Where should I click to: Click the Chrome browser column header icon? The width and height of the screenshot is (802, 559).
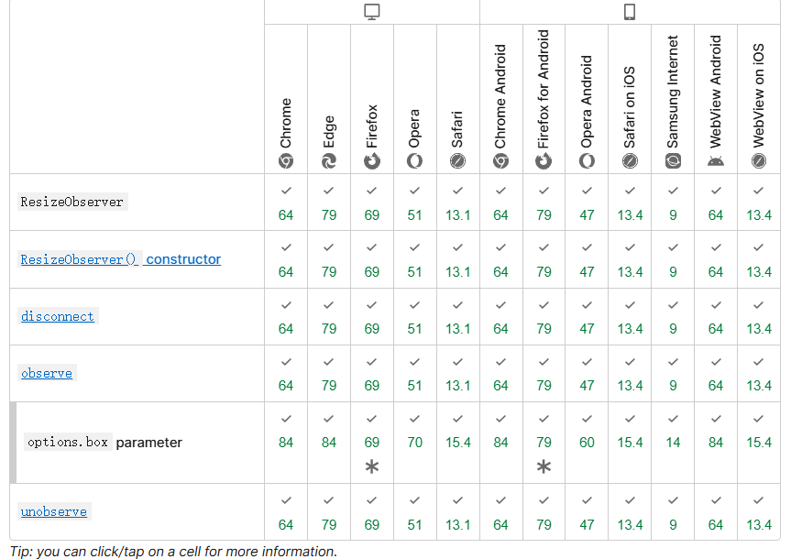click(x=286, y=161)
